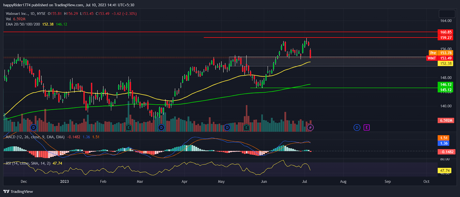Click the 164.00 price scale value

tap(446, 21)
